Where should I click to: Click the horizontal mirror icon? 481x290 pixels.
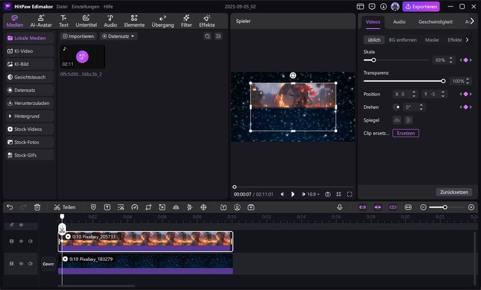(x=397, y=120)
